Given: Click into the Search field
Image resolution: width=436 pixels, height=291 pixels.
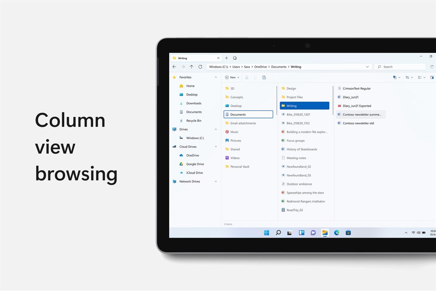Looking at the screenshot, I should (400, 67).
